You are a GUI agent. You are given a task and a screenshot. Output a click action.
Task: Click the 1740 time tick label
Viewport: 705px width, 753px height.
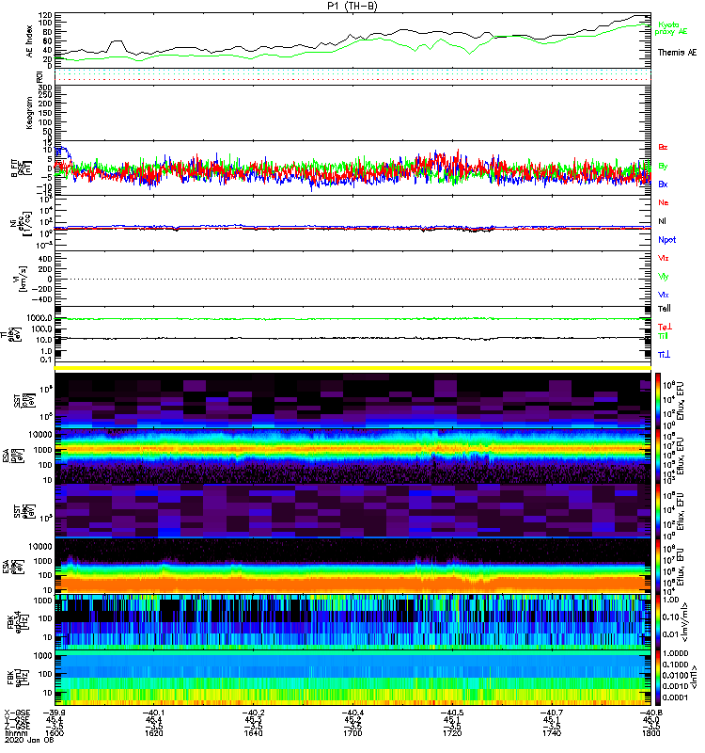pos(552,733)
